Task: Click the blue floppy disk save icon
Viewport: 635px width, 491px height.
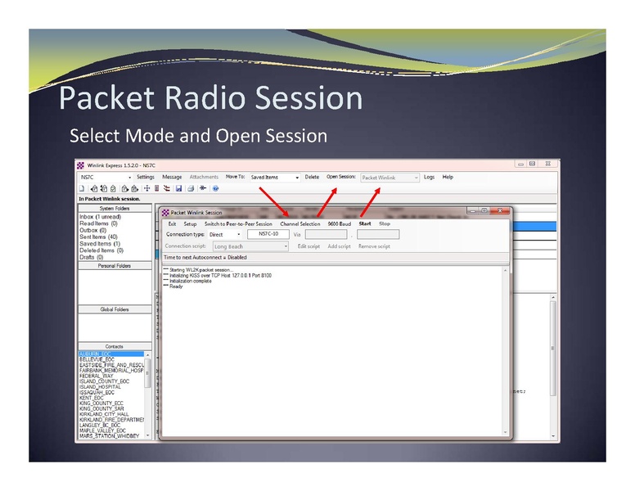Action: pyautogui.click(x=178, y=188)
